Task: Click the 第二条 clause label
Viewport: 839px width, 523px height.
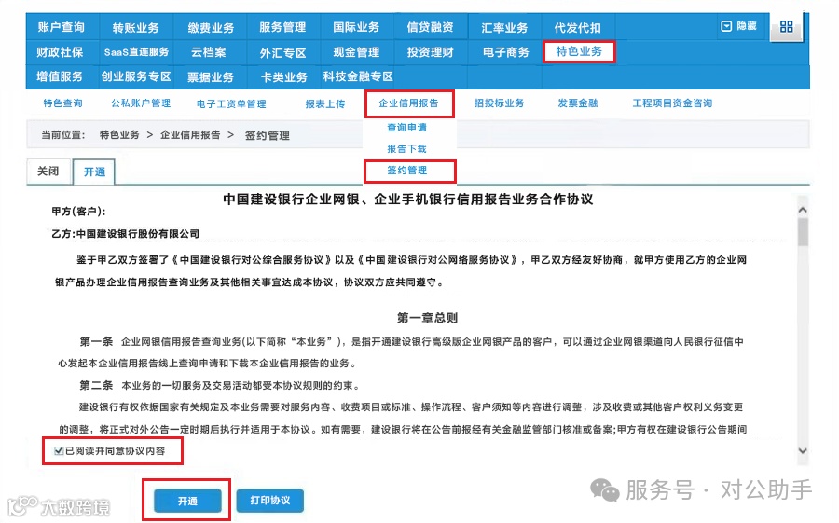Action: tap(96, 385)
